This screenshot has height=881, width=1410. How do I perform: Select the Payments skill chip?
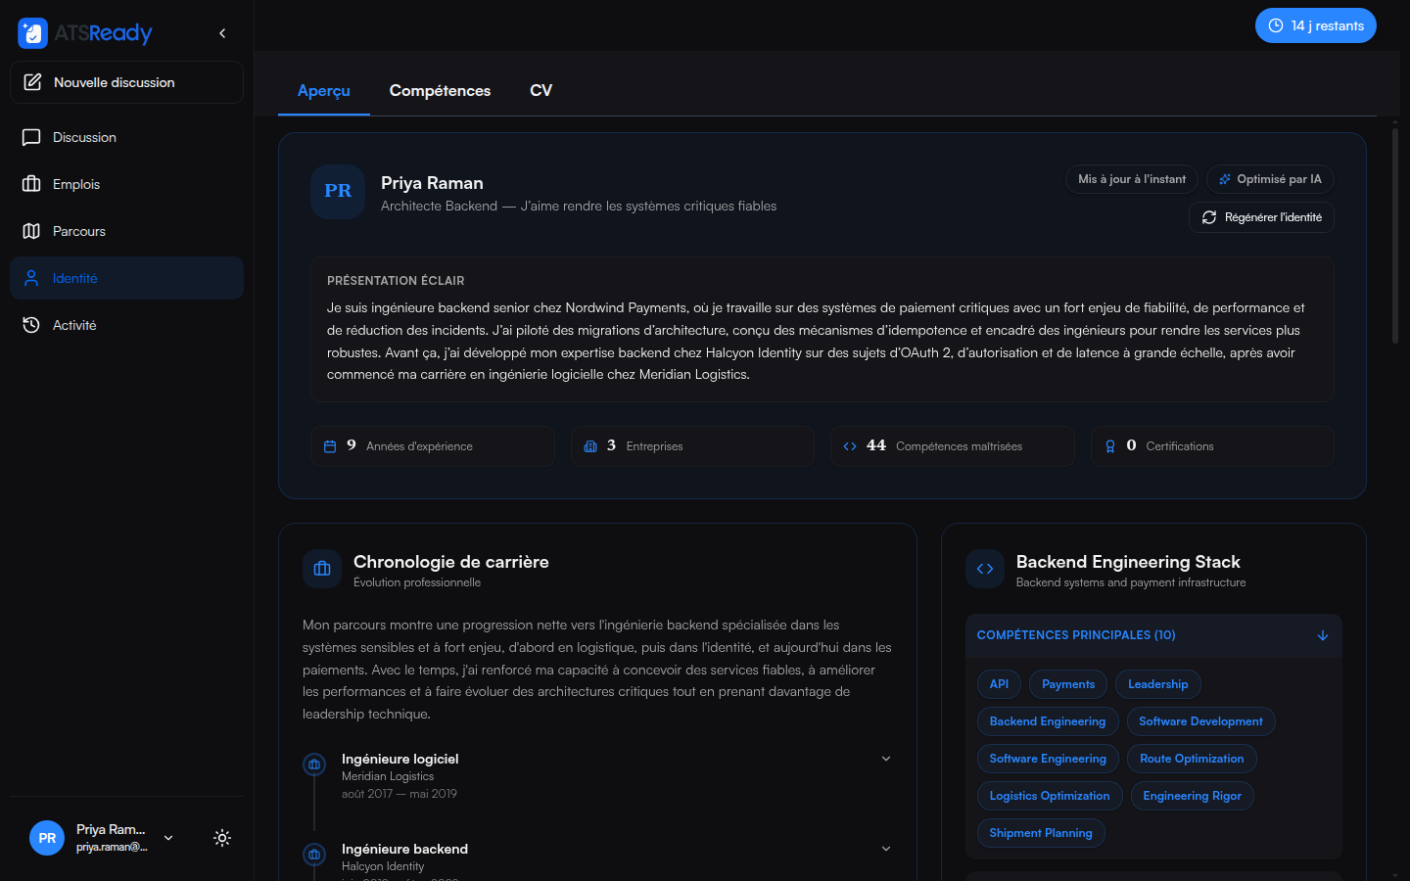tap(1068, 684)
